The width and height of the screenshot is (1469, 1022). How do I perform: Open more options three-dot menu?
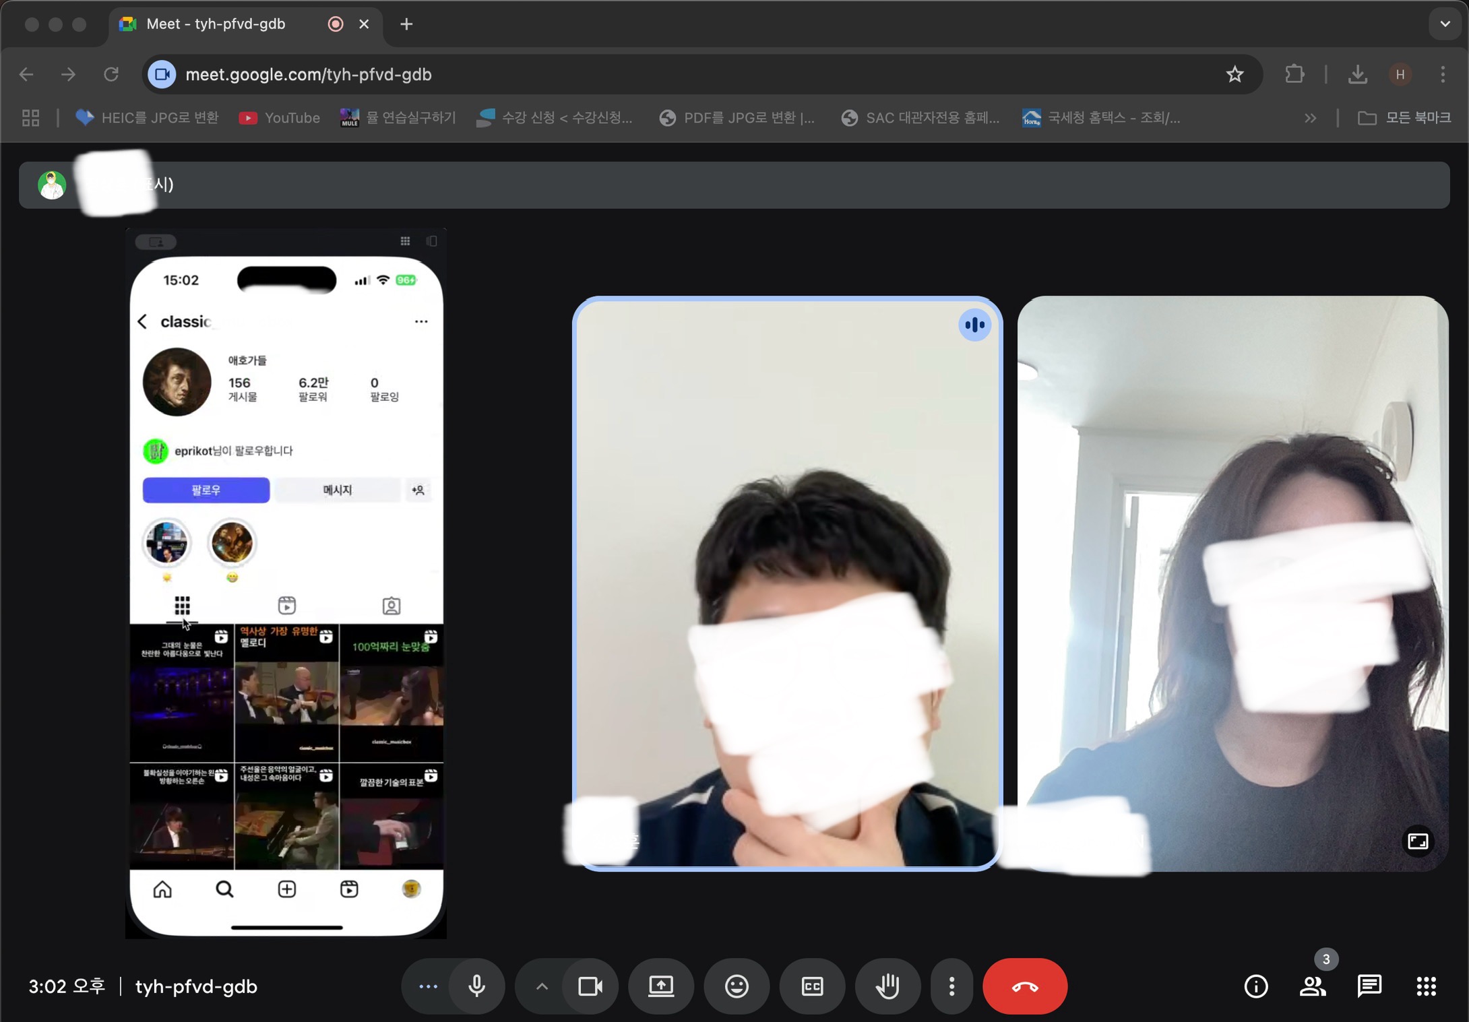[x=951, y=986]
